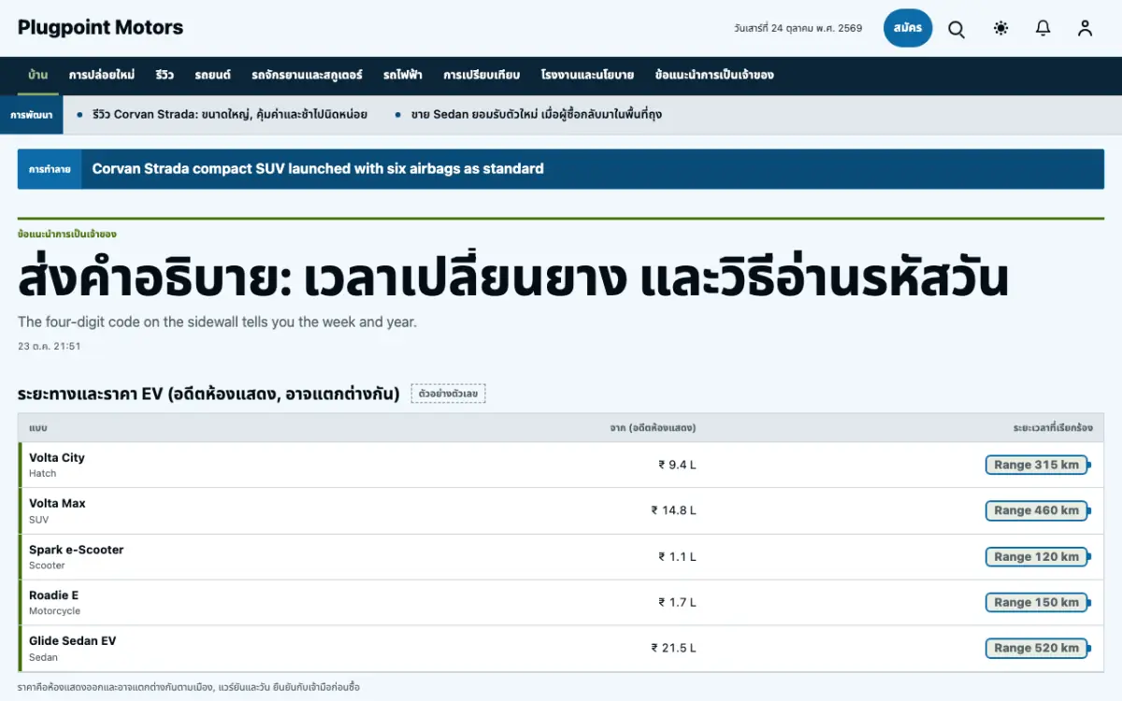Click the main article headline ส่งคำอธิบาย
Screen dimensions: 1122x701
[x=513, y=278]
